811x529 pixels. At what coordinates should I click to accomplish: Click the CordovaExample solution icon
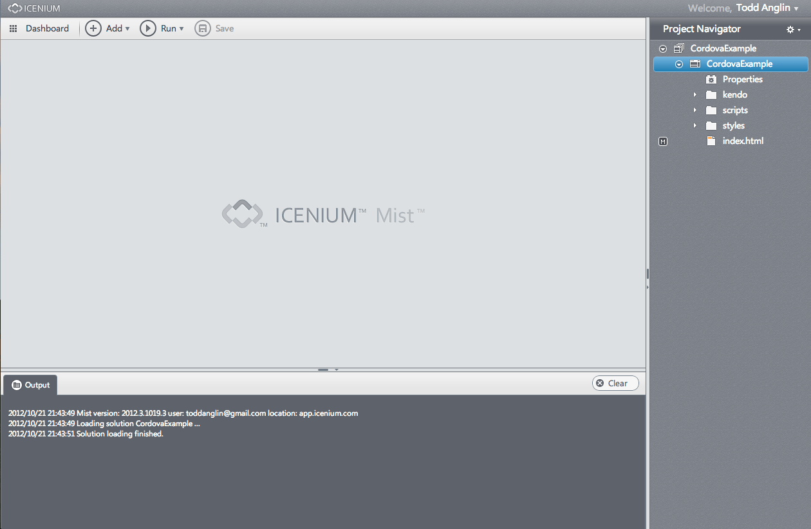(678, 48)
